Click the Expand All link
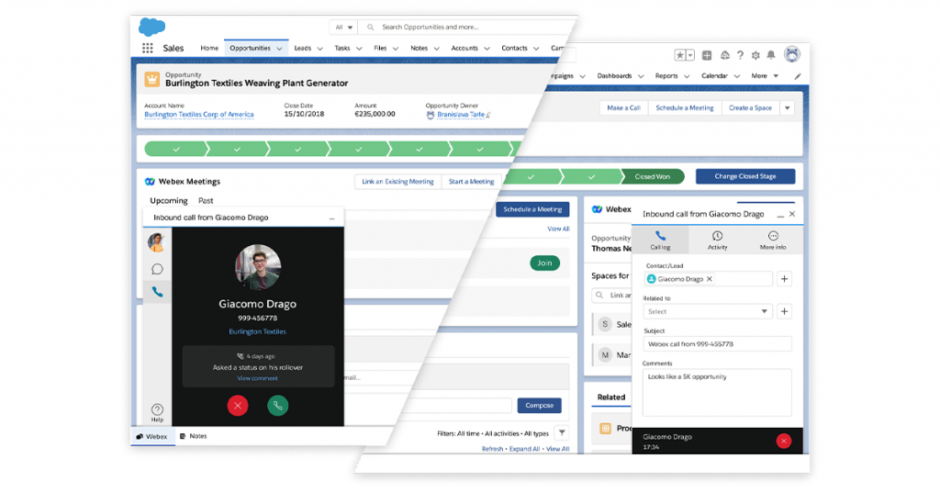 click(x=524, y=449)
